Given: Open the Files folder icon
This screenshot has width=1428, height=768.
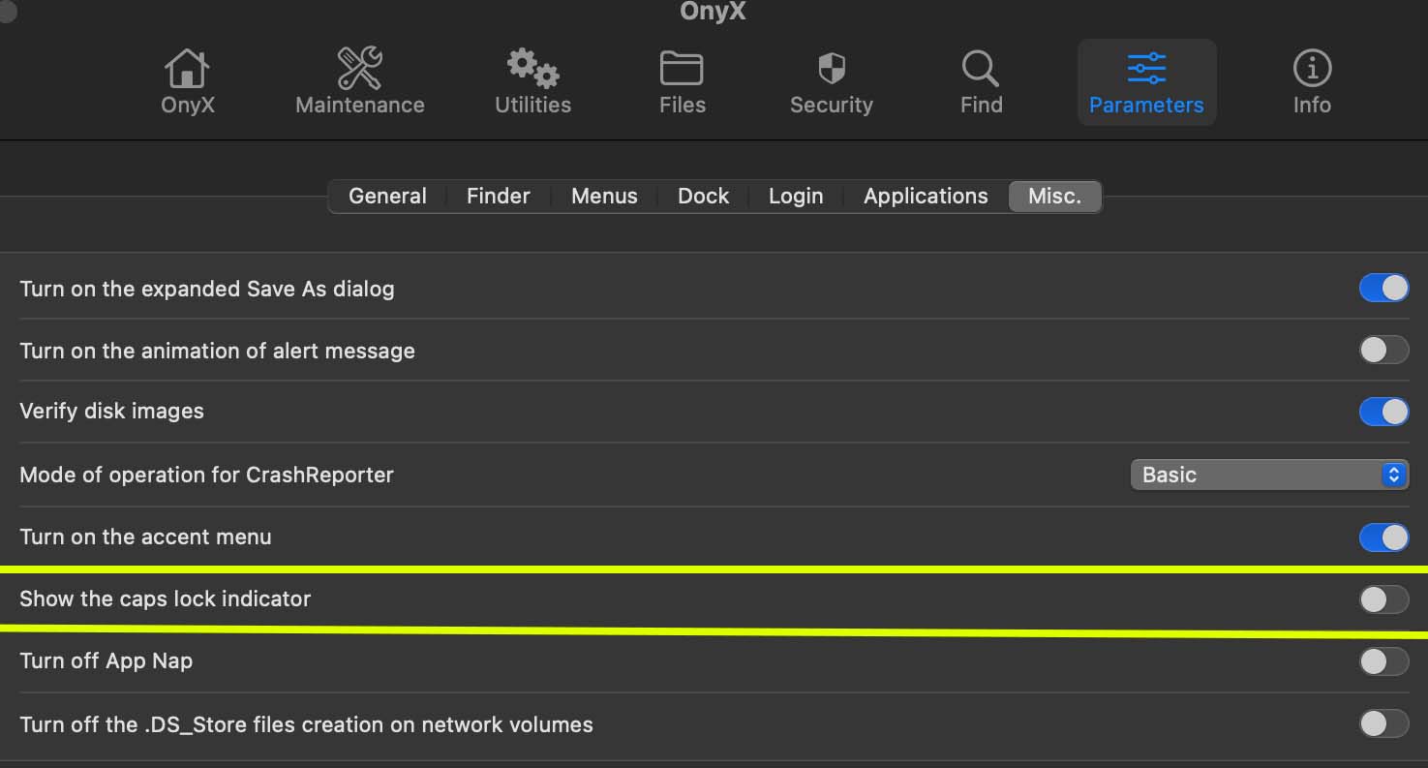Looking at the screenshot, I should pyautogui.click(x=682, y=70).
